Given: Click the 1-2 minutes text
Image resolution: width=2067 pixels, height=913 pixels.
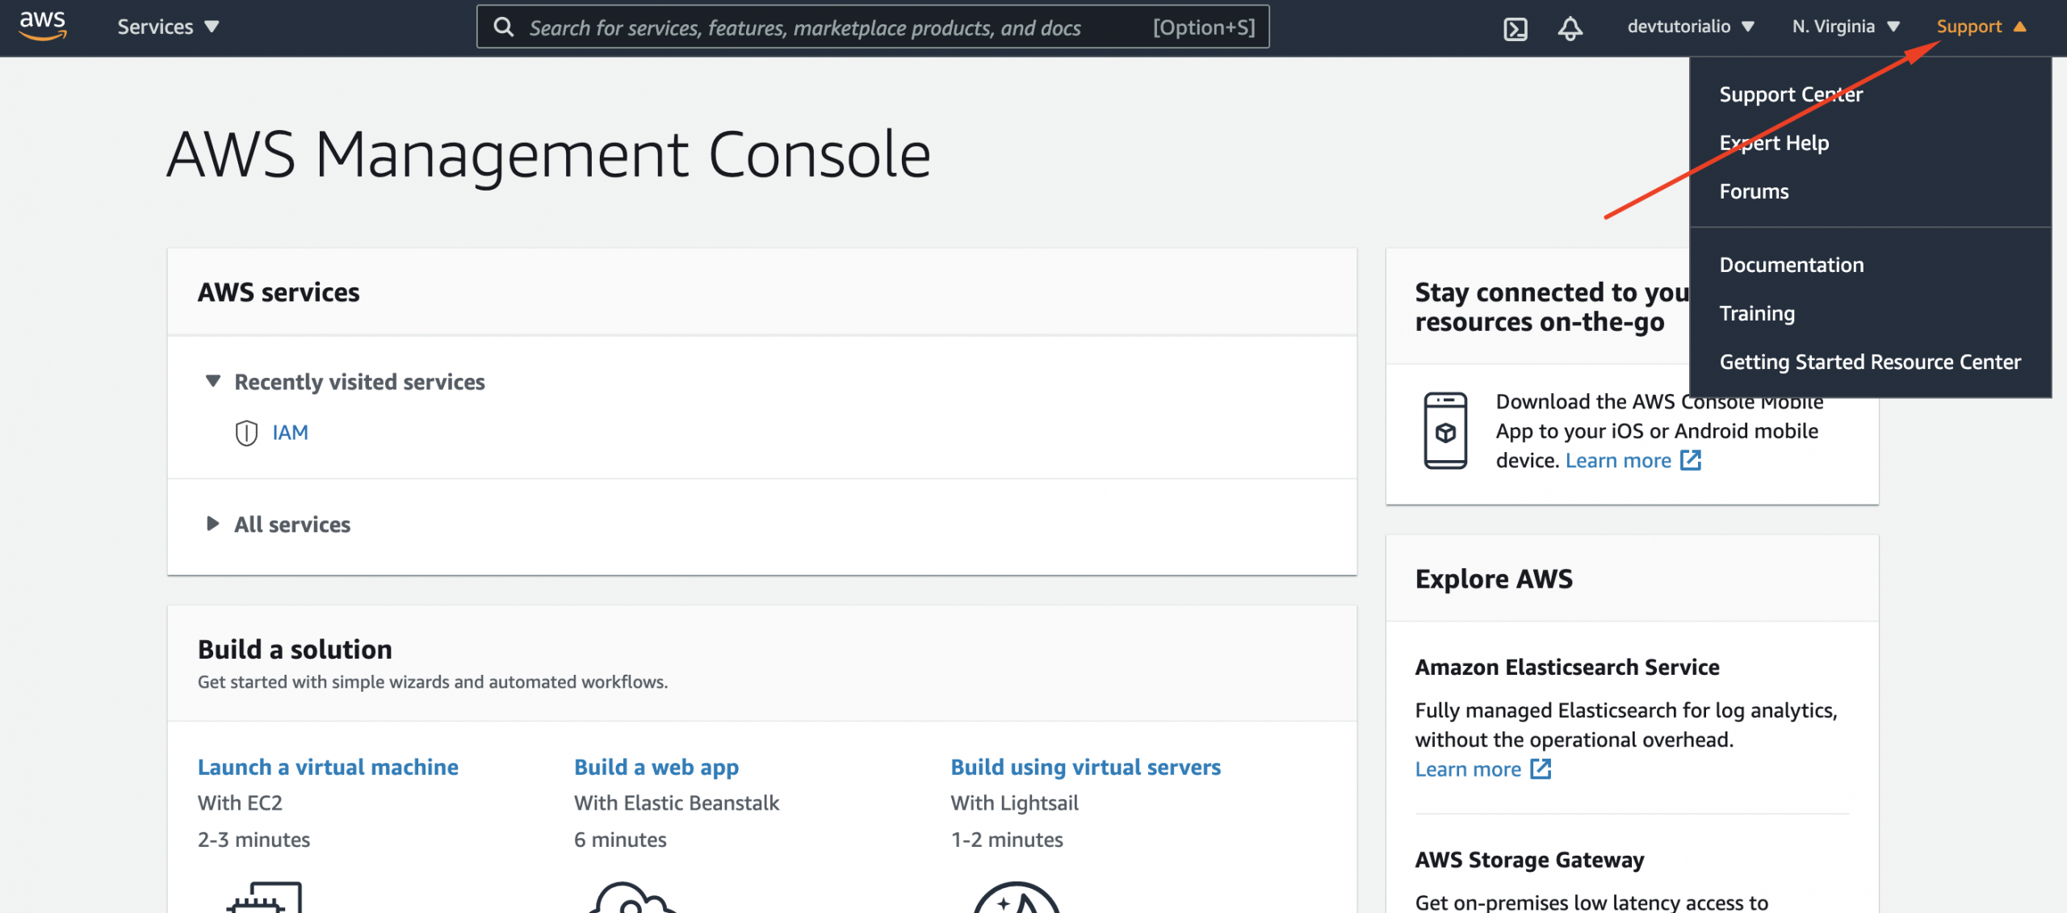Looking at the screenshot, I should click(x=1007, y=840).
